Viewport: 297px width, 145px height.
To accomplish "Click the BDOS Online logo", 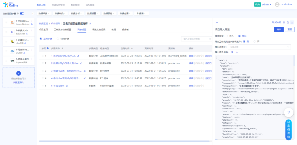I will click(11, 5).
